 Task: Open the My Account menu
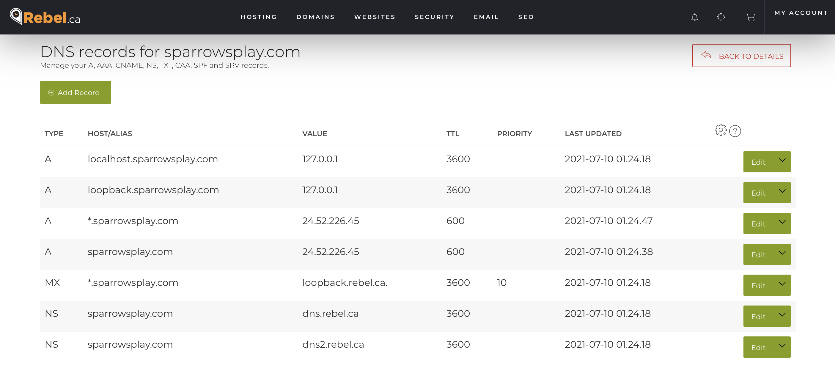pyautogui.click(x=801, y=13)
